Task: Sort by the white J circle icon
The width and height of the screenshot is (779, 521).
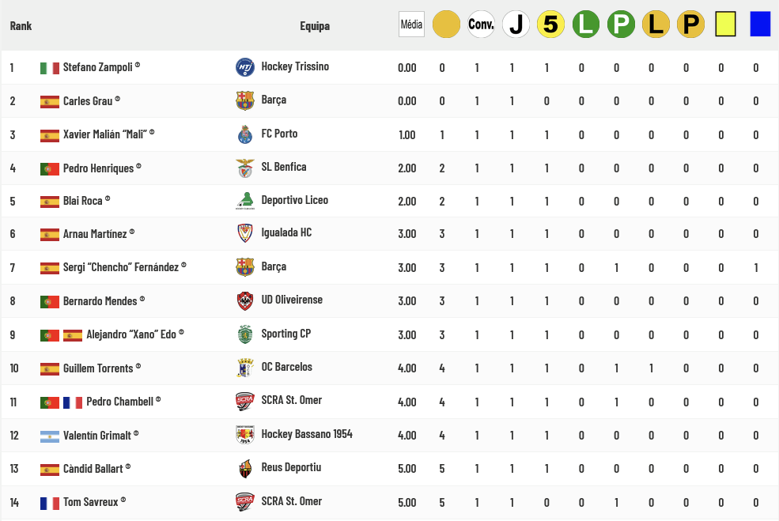Action: tap(516, 25)
